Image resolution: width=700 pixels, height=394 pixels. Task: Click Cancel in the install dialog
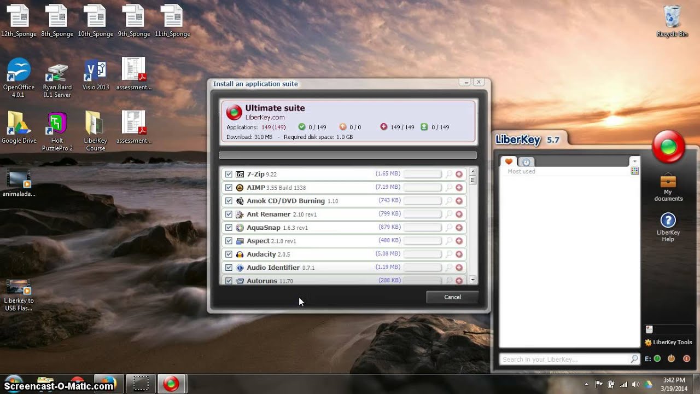pos(452,297)
